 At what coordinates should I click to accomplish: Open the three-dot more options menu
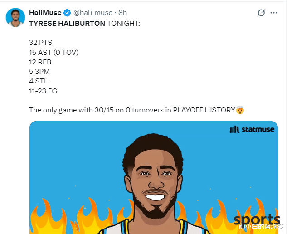[274, 13]
